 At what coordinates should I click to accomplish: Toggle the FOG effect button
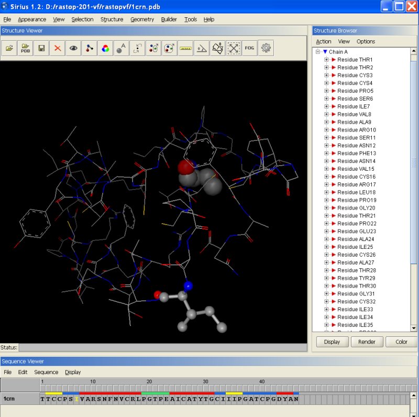[249, 48]
